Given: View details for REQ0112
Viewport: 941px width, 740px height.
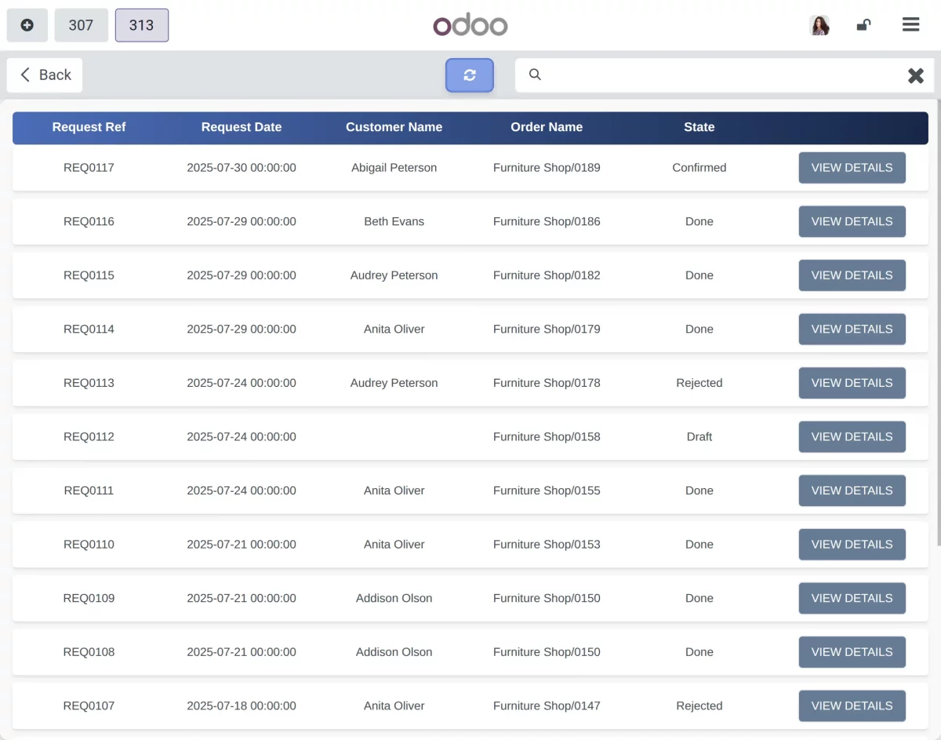Looking at the screenshot, I should pos(852,437).
